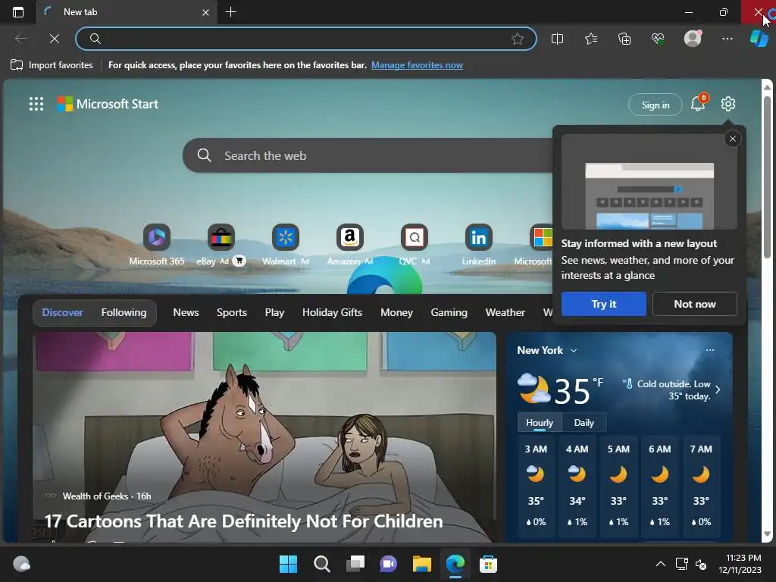Open the Favorites list icon
Image resolution: width=776 pixels, height=582 pixels.
[x=591, y=39]
